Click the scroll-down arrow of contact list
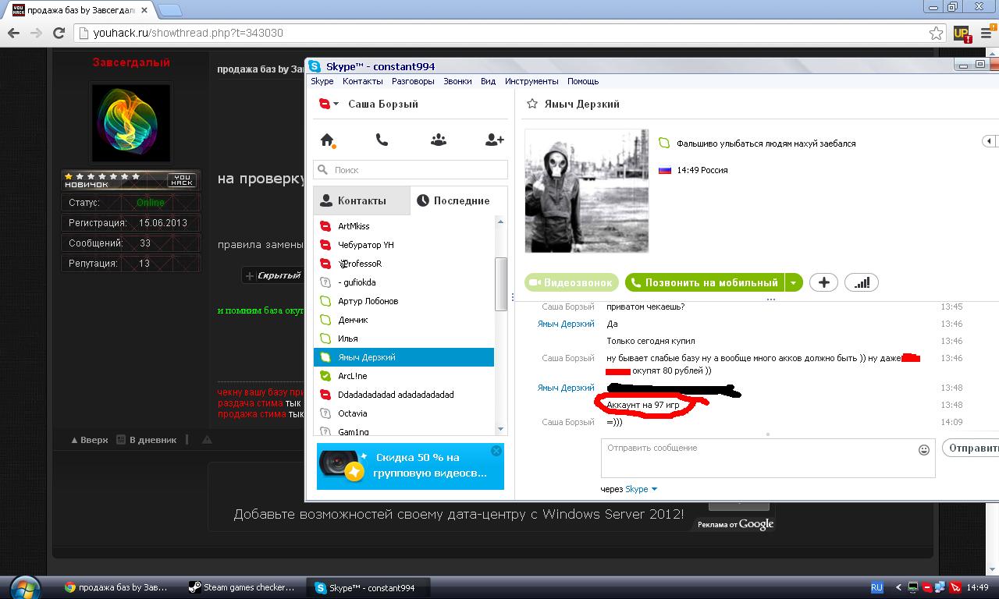The width and height of the screenshot is (999, 599). pos(501,429)
